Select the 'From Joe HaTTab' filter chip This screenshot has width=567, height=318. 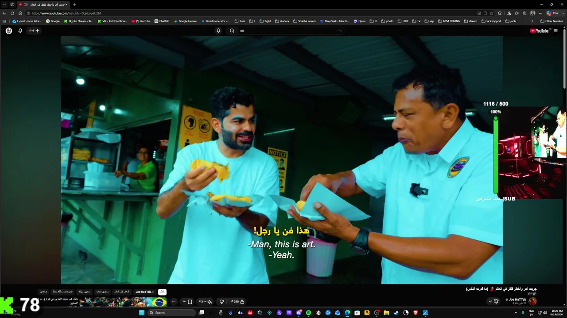(x=145, y=292)
